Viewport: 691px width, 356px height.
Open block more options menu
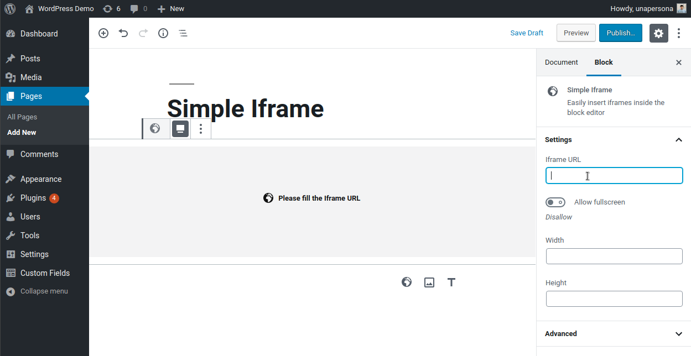coord(201,129)
